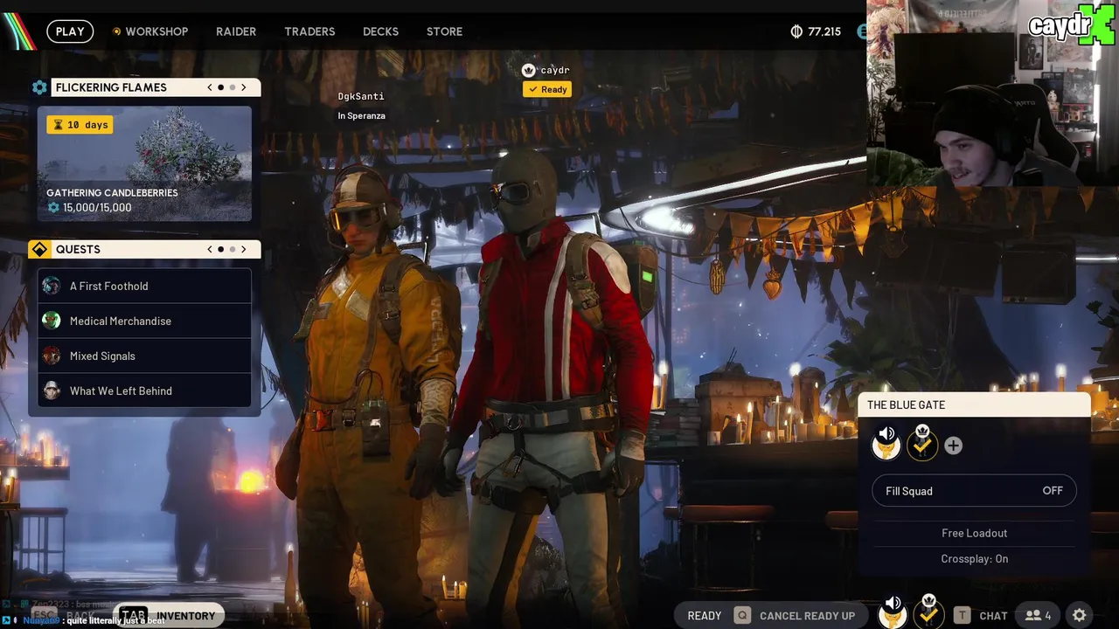Go to previous Flickering Flames page
The height and width of the screenshot is (629, 1119).
click(210, 87)
